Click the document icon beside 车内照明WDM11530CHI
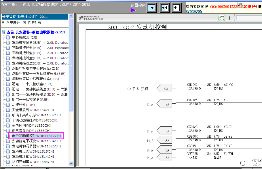The height and width of the screenshot is (169, 262). (8, 125)
